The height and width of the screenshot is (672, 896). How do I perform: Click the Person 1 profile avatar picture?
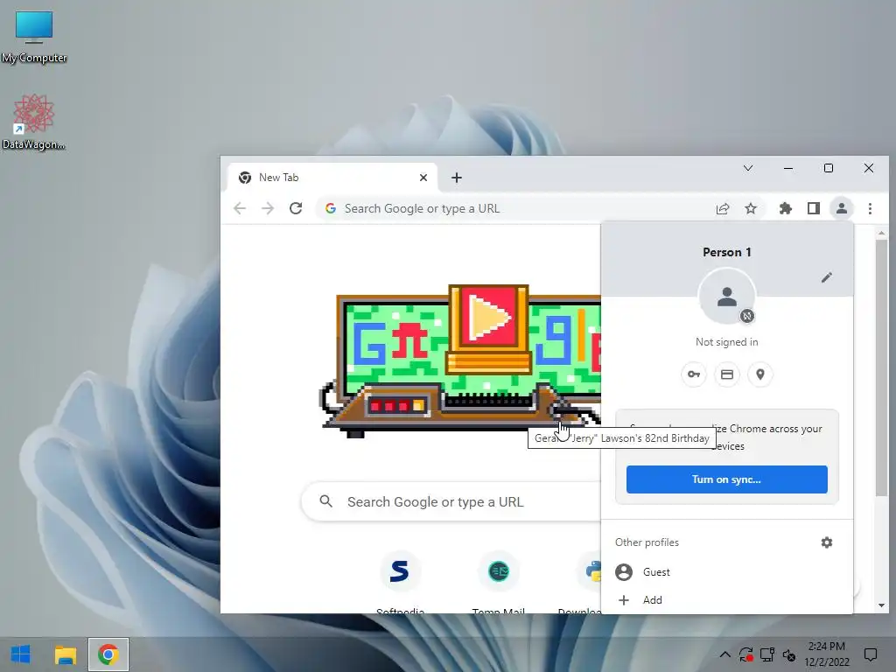pos(727,297)
